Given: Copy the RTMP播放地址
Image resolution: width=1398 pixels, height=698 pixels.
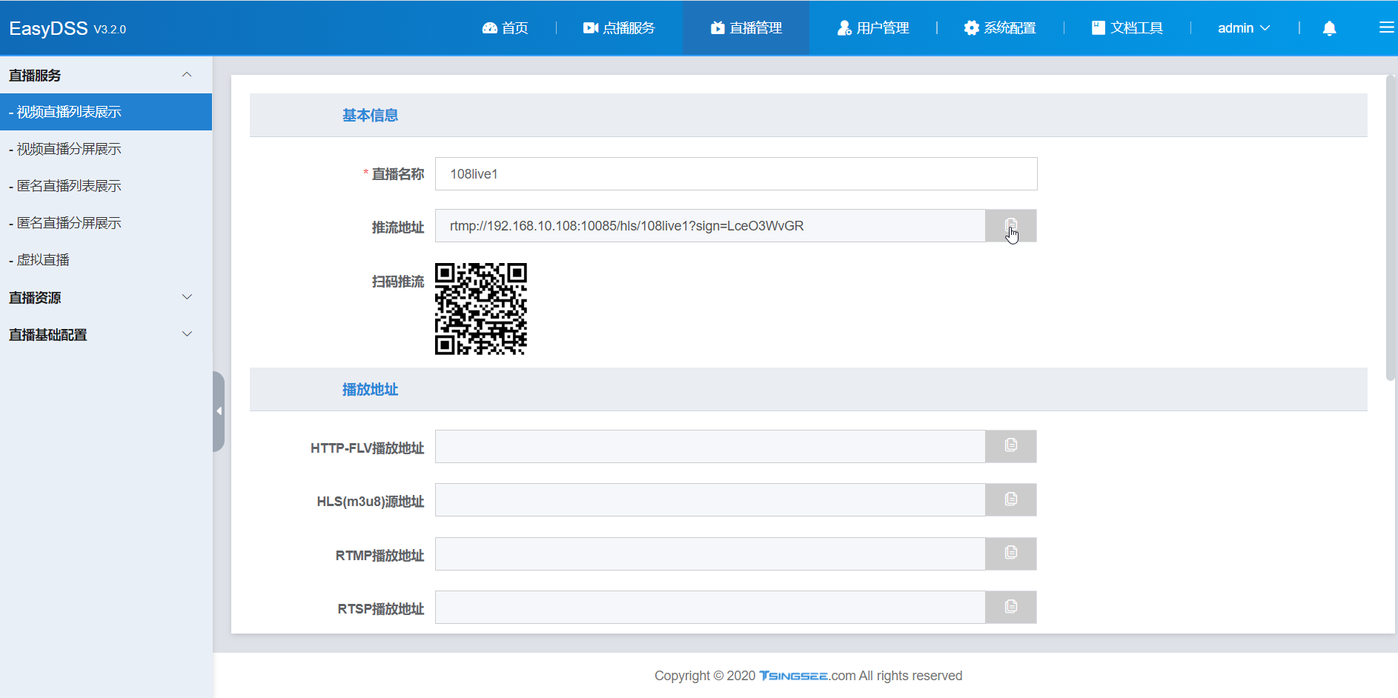Looking at the screenshot, I should coord(1011,554).
